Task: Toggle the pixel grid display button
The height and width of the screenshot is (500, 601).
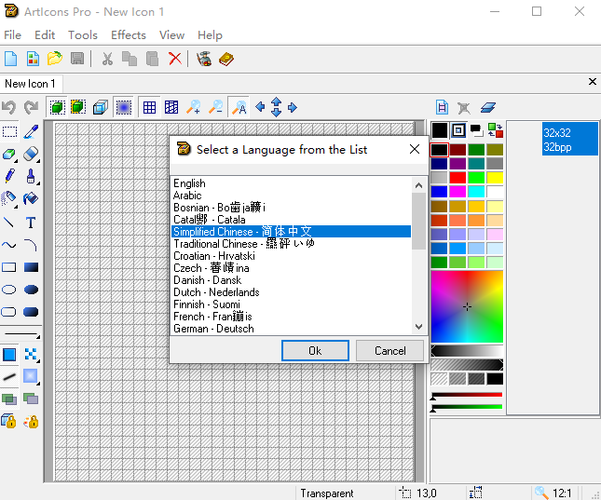Action: click(x=149, y=107)
